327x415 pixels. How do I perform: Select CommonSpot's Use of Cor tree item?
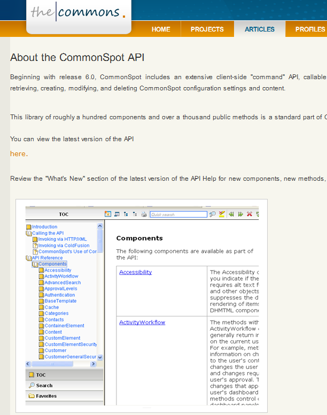click(68, 252)
